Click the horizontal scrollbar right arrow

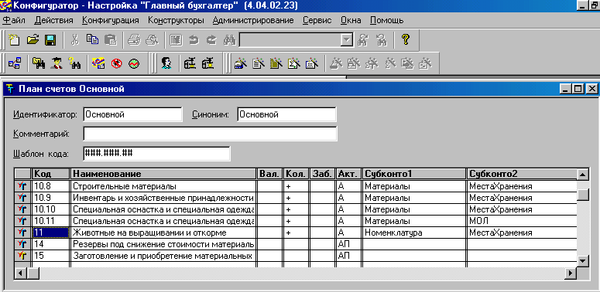(571, 273)
